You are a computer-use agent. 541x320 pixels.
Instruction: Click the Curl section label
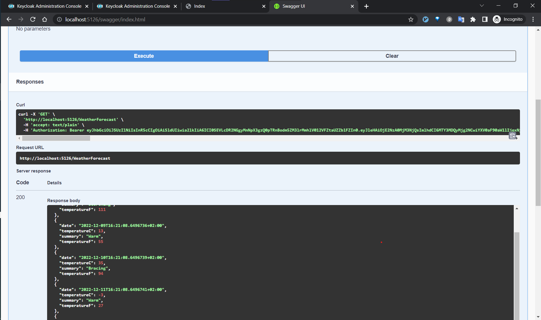click(20, 105)
